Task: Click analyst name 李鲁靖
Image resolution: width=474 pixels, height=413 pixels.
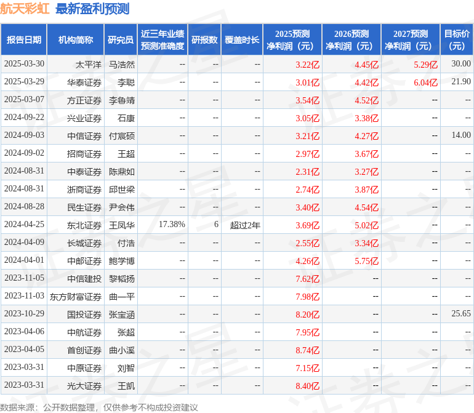Action: (x=122, y=100)
